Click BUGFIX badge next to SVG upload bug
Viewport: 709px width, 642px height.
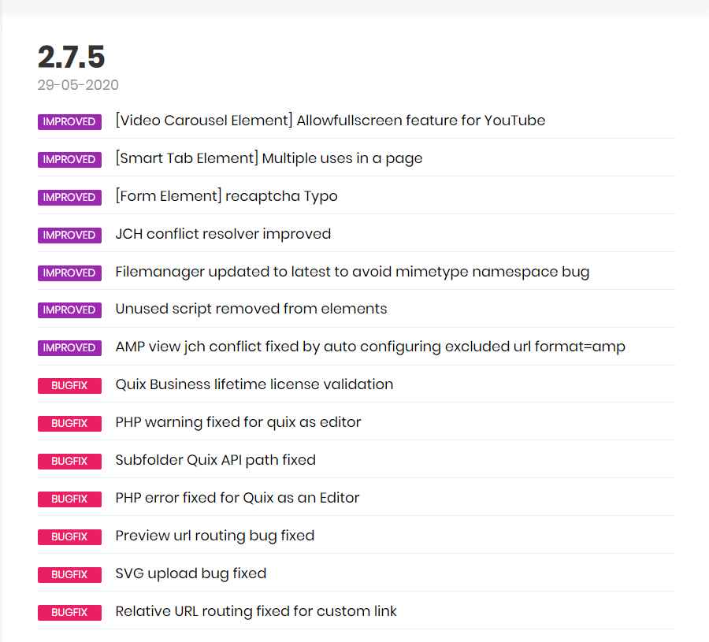[69, 574]
